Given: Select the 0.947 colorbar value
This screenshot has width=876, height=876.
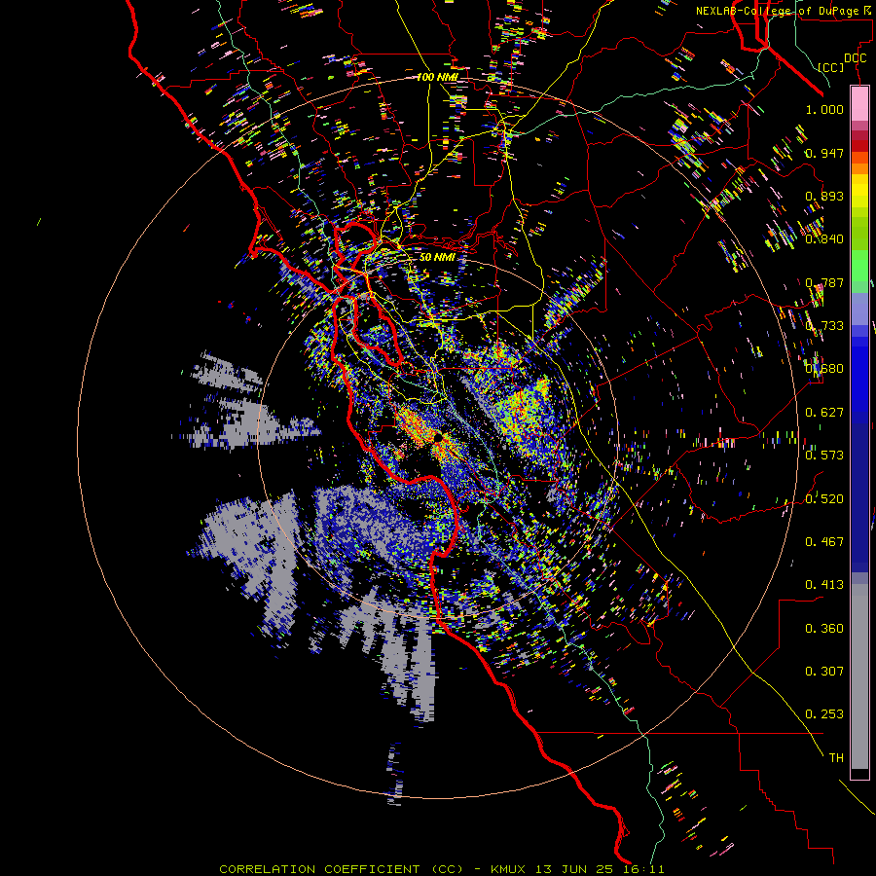Looking at the screenshot, I should (824, 153).
